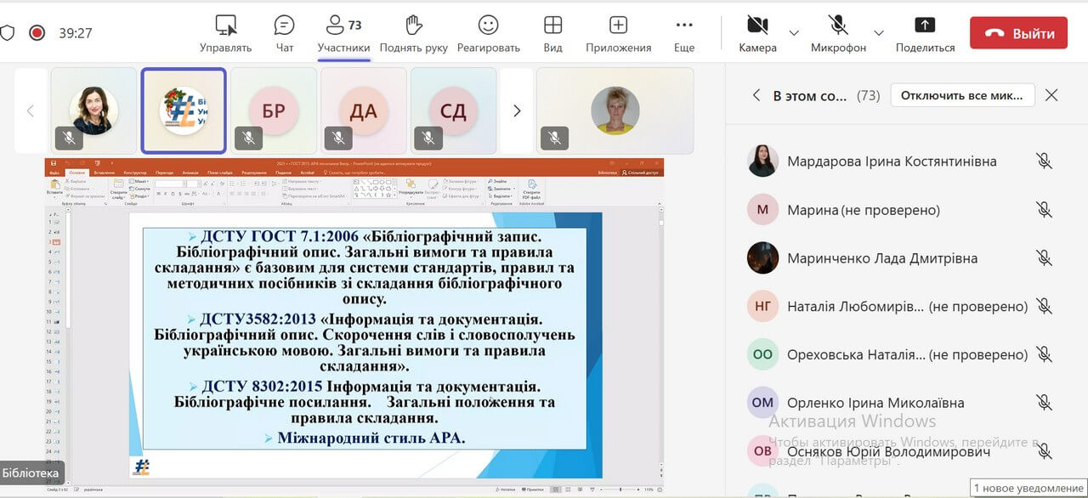Turn on the Камера
This screenshot has width=1088, height=498.
pos(757,34)
